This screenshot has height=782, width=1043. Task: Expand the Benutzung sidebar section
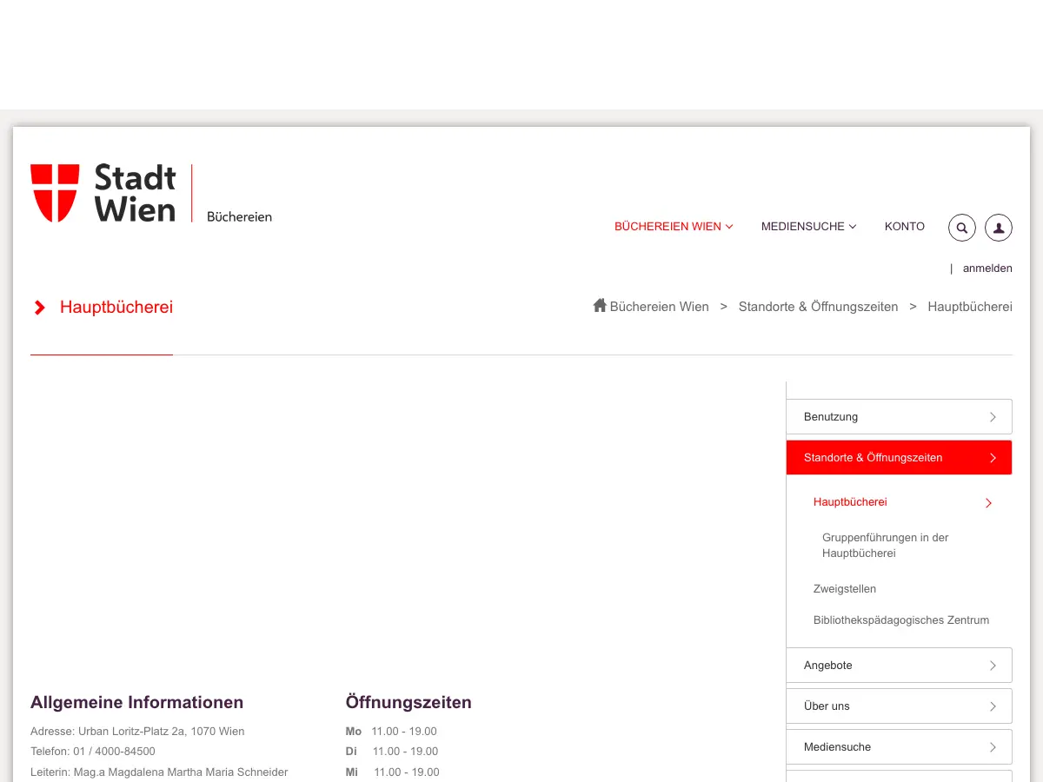pos(900,417)
